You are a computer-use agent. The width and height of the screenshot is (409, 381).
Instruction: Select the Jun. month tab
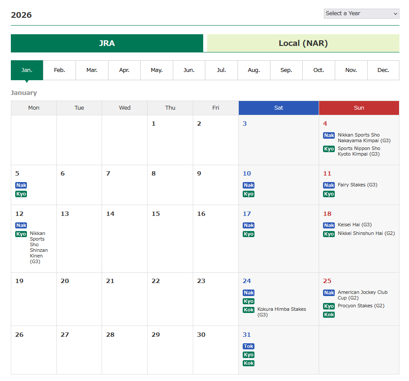coord(189,70)
